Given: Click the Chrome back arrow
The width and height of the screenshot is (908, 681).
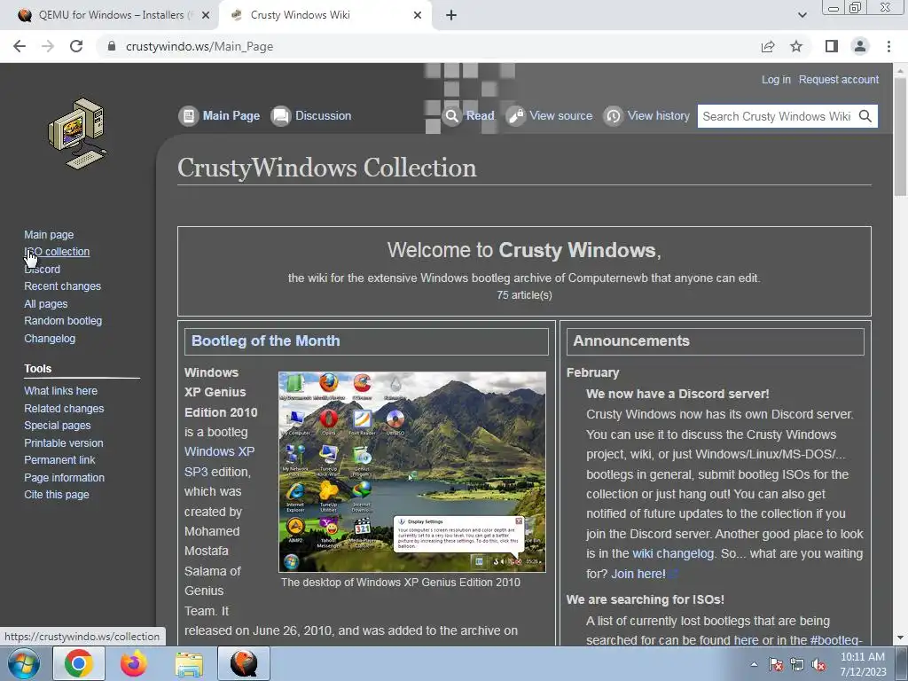Looking at the screenshot, I should (20, 46).
